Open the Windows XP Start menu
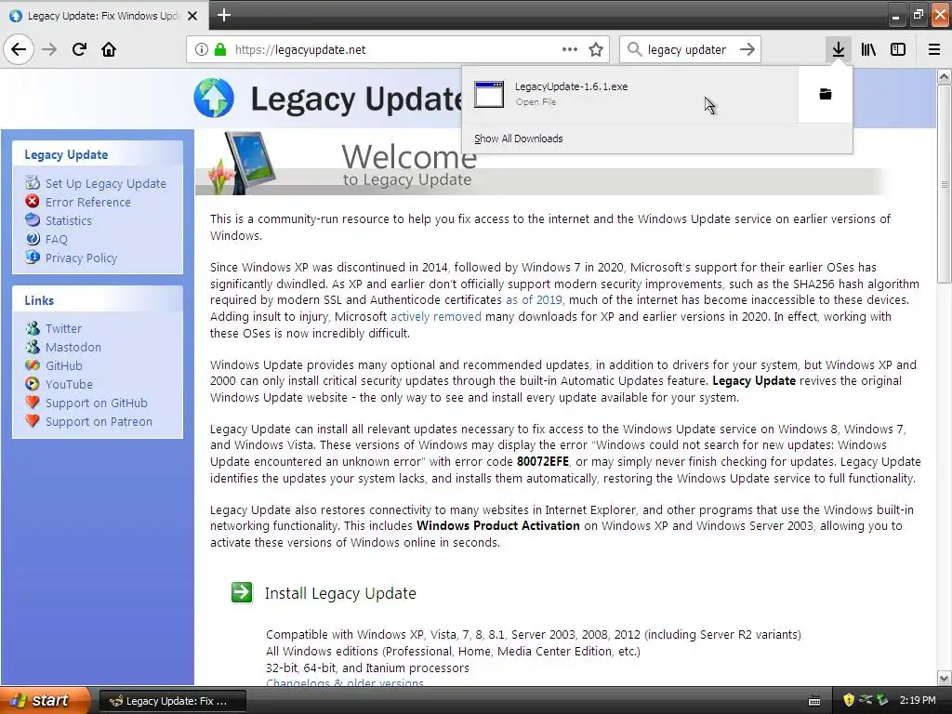Viewport: 952px width, 714px height. 45,701
